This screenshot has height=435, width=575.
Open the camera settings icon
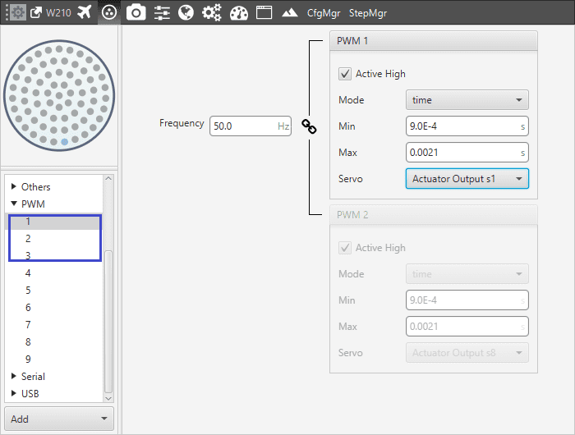(136, 13)
